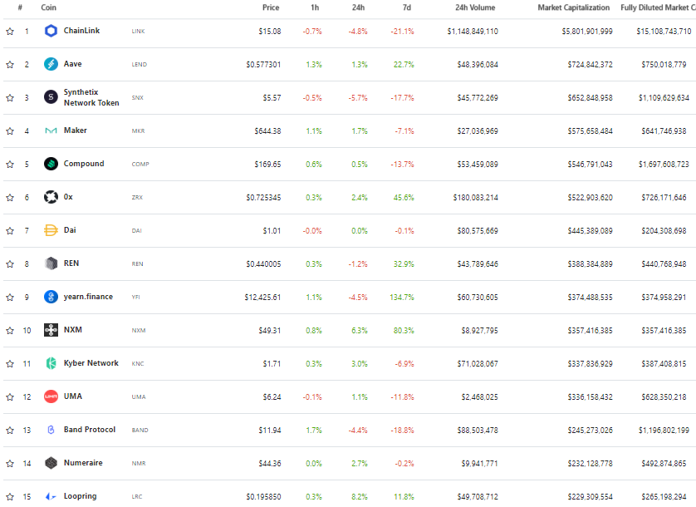Click the Band Protocol logo icon
The height and width of the screenshot is (507, 696).
point(51,430)
